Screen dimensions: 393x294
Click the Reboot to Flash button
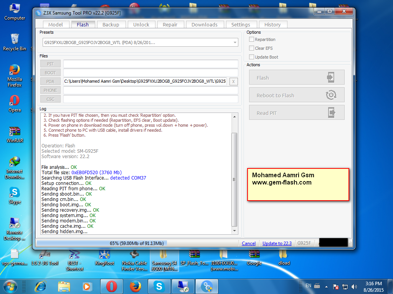point(297,95)
